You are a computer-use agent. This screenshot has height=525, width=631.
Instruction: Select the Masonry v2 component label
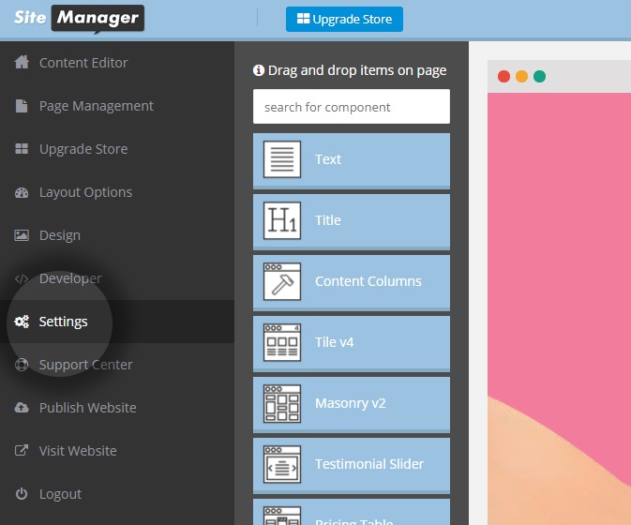coord(351,403)
